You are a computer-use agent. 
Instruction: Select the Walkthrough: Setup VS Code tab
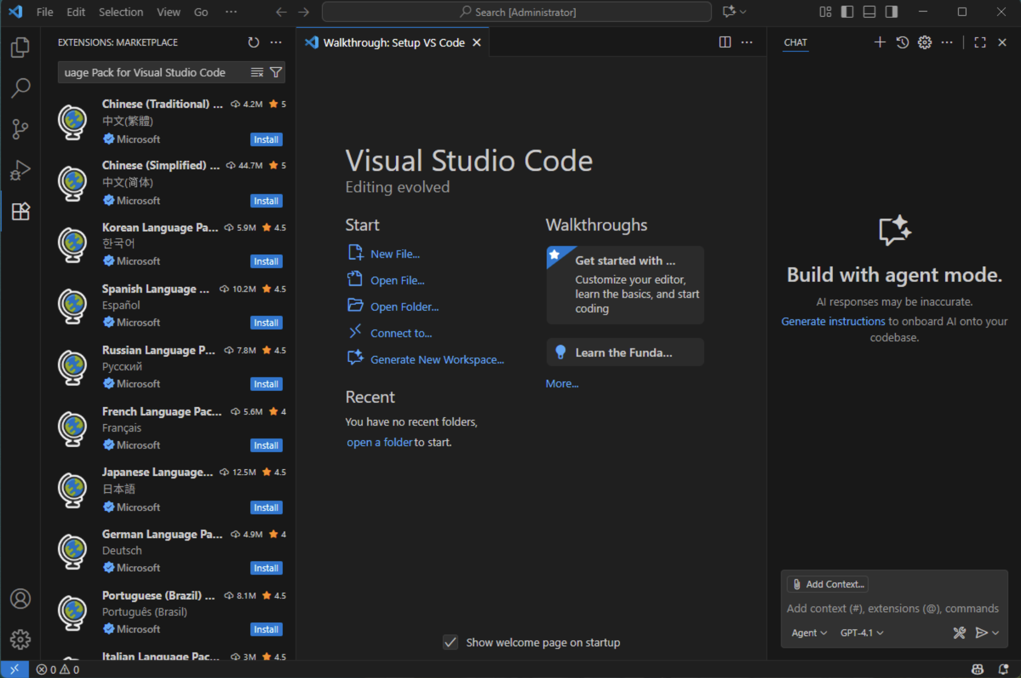point(393,42)
